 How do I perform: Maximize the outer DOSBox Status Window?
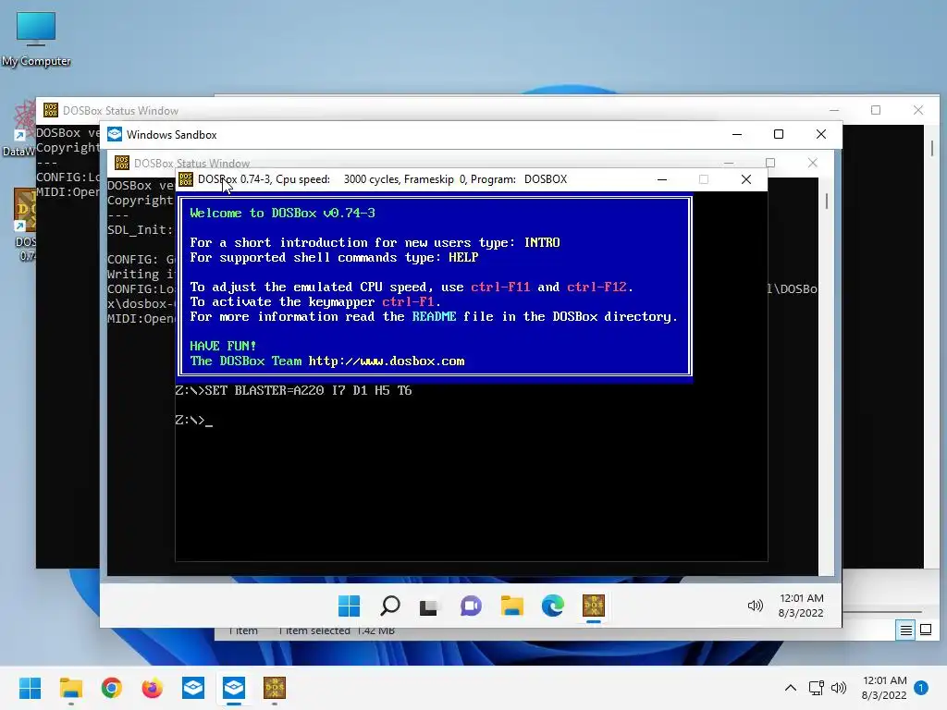coord(876,110)
